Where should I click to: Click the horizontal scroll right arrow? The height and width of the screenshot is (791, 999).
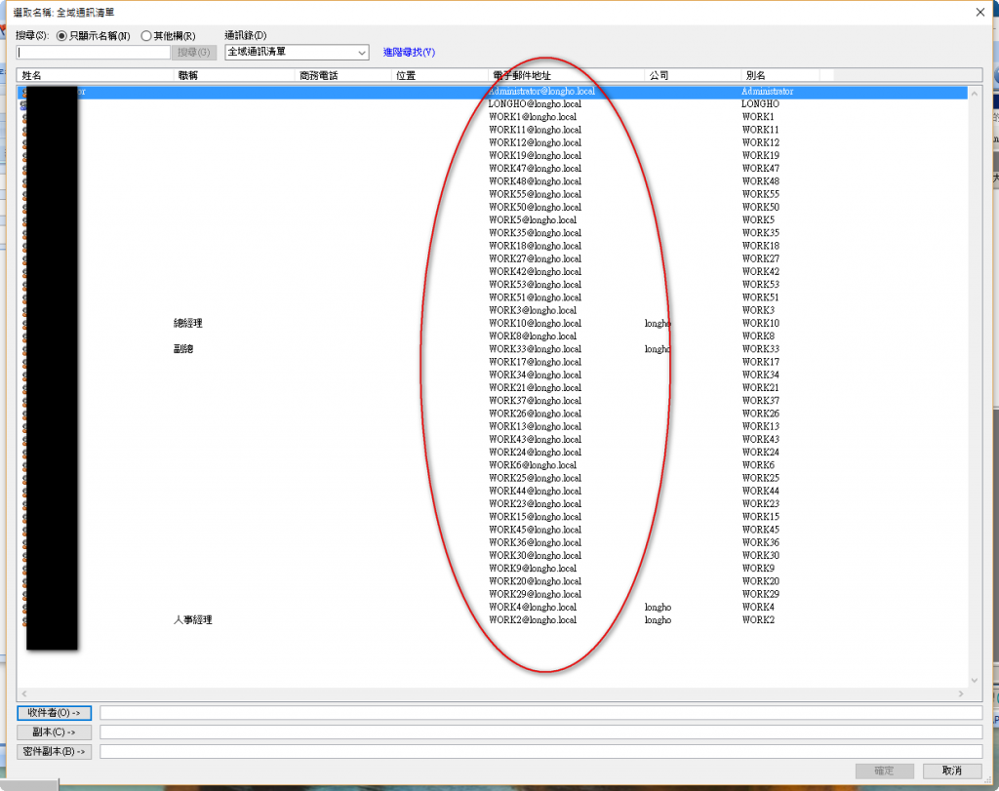coord(961,693)
